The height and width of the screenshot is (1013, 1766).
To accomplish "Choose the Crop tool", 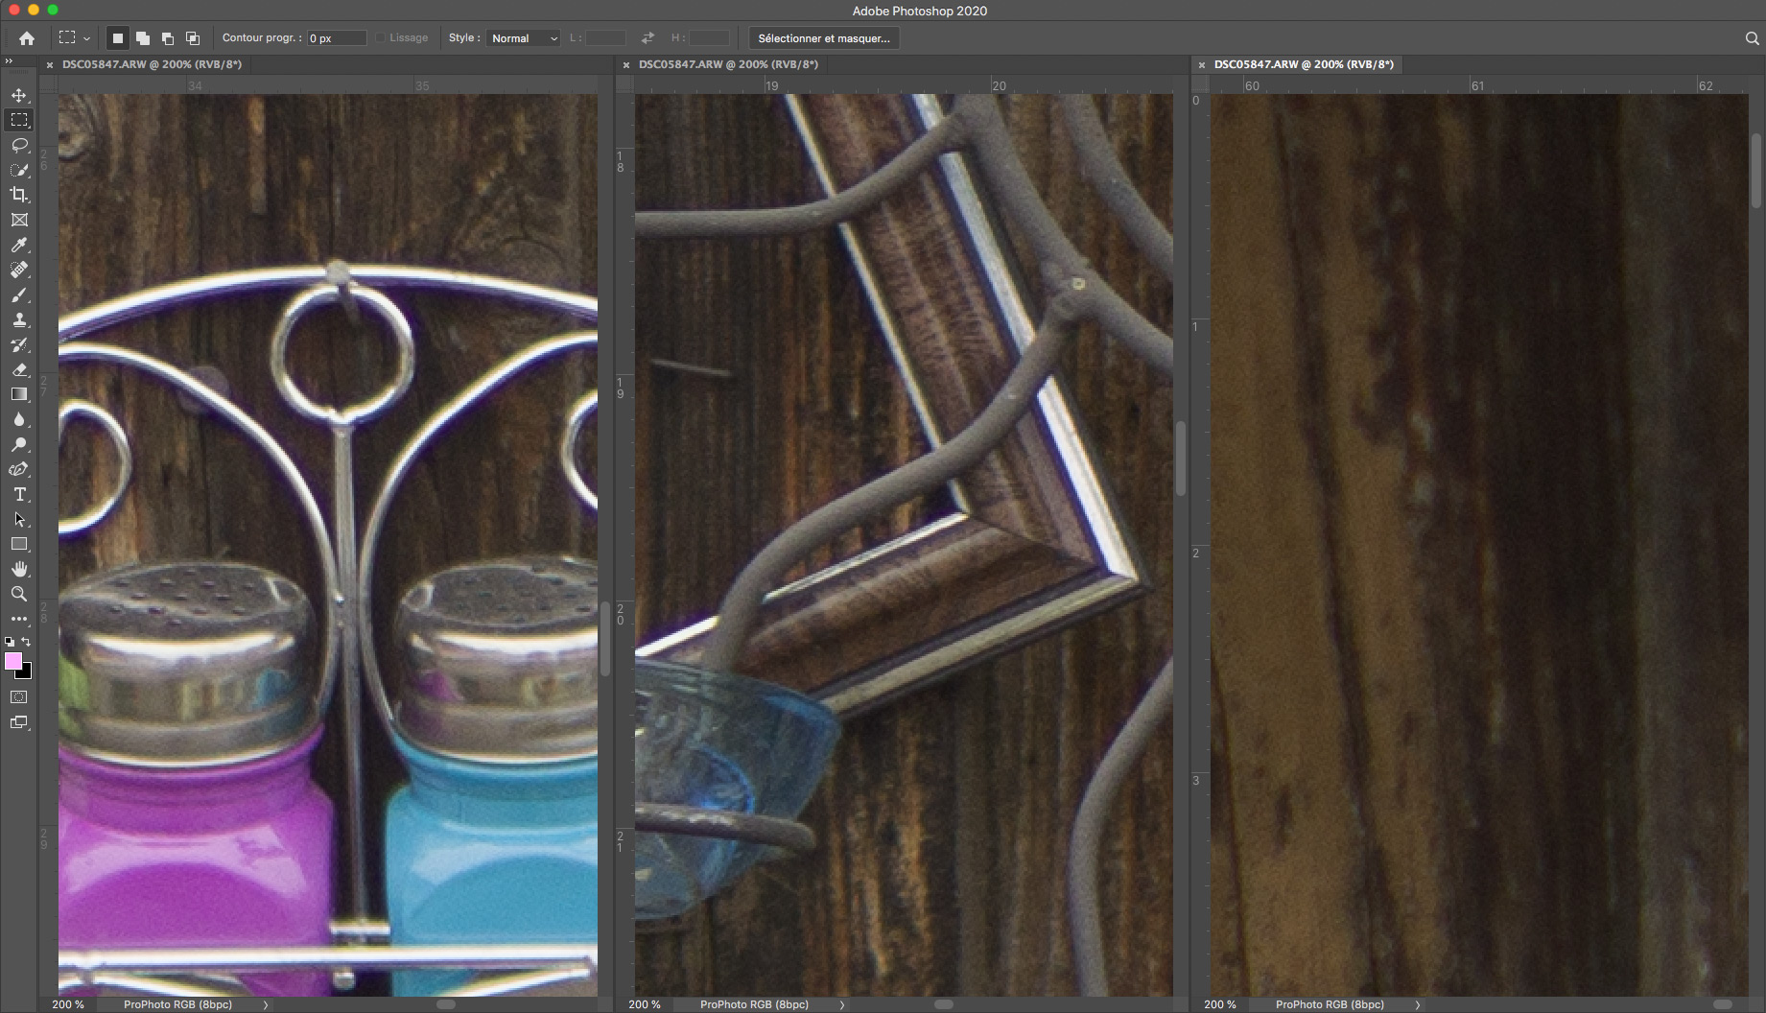I will [x=19, y=195].
